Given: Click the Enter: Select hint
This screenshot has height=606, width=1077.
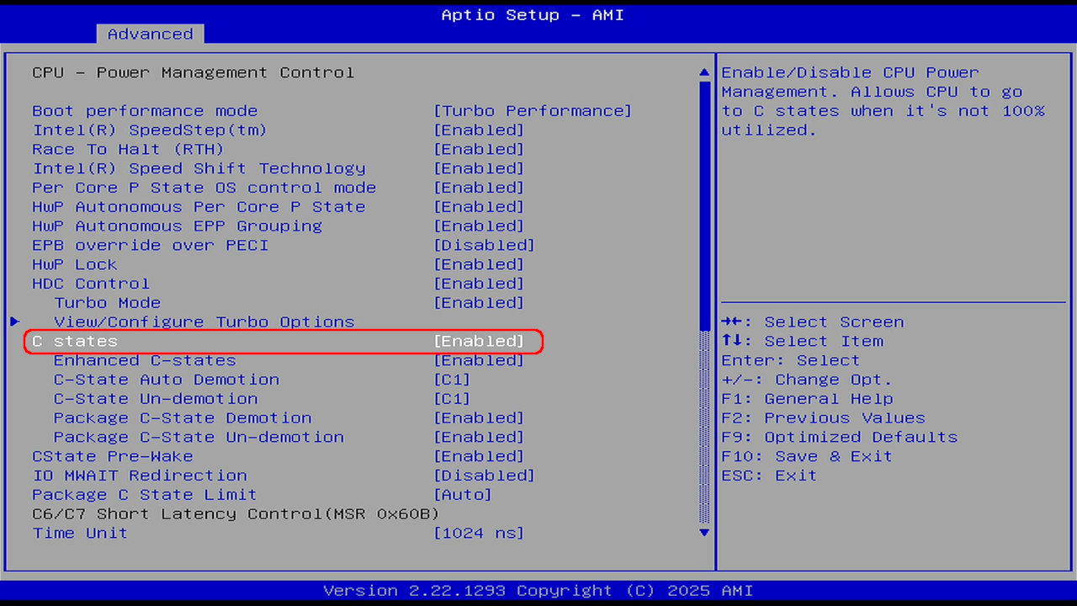Looking at the screenshot, I should 791,360.
